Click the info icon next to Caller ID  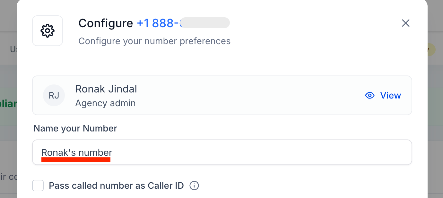click(194, 186)
